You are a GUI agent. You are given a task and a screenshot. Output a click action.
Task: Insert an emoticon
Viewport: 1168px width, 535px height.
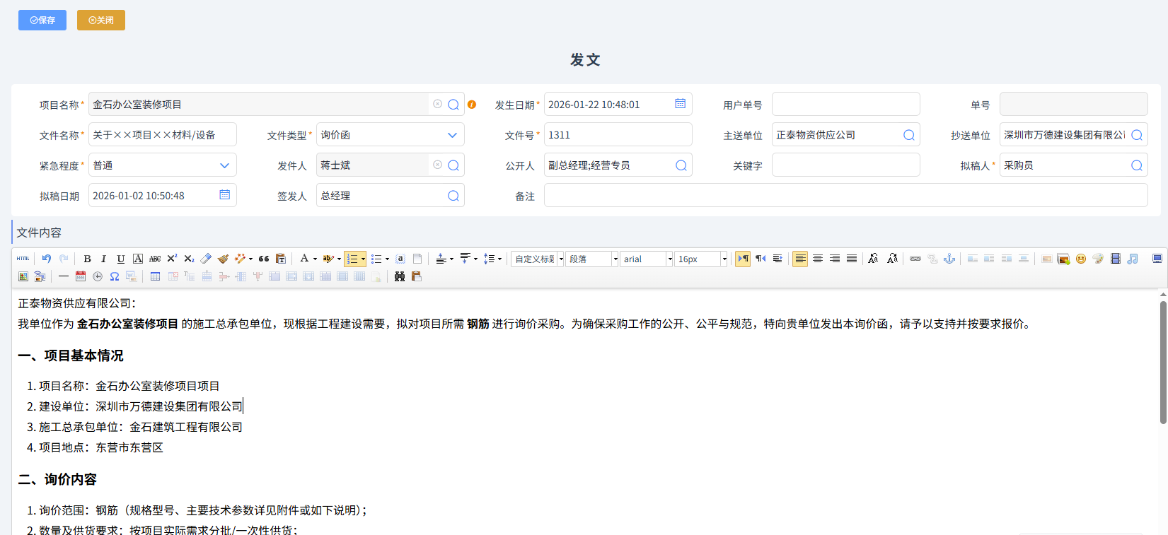coord(1081,259)
